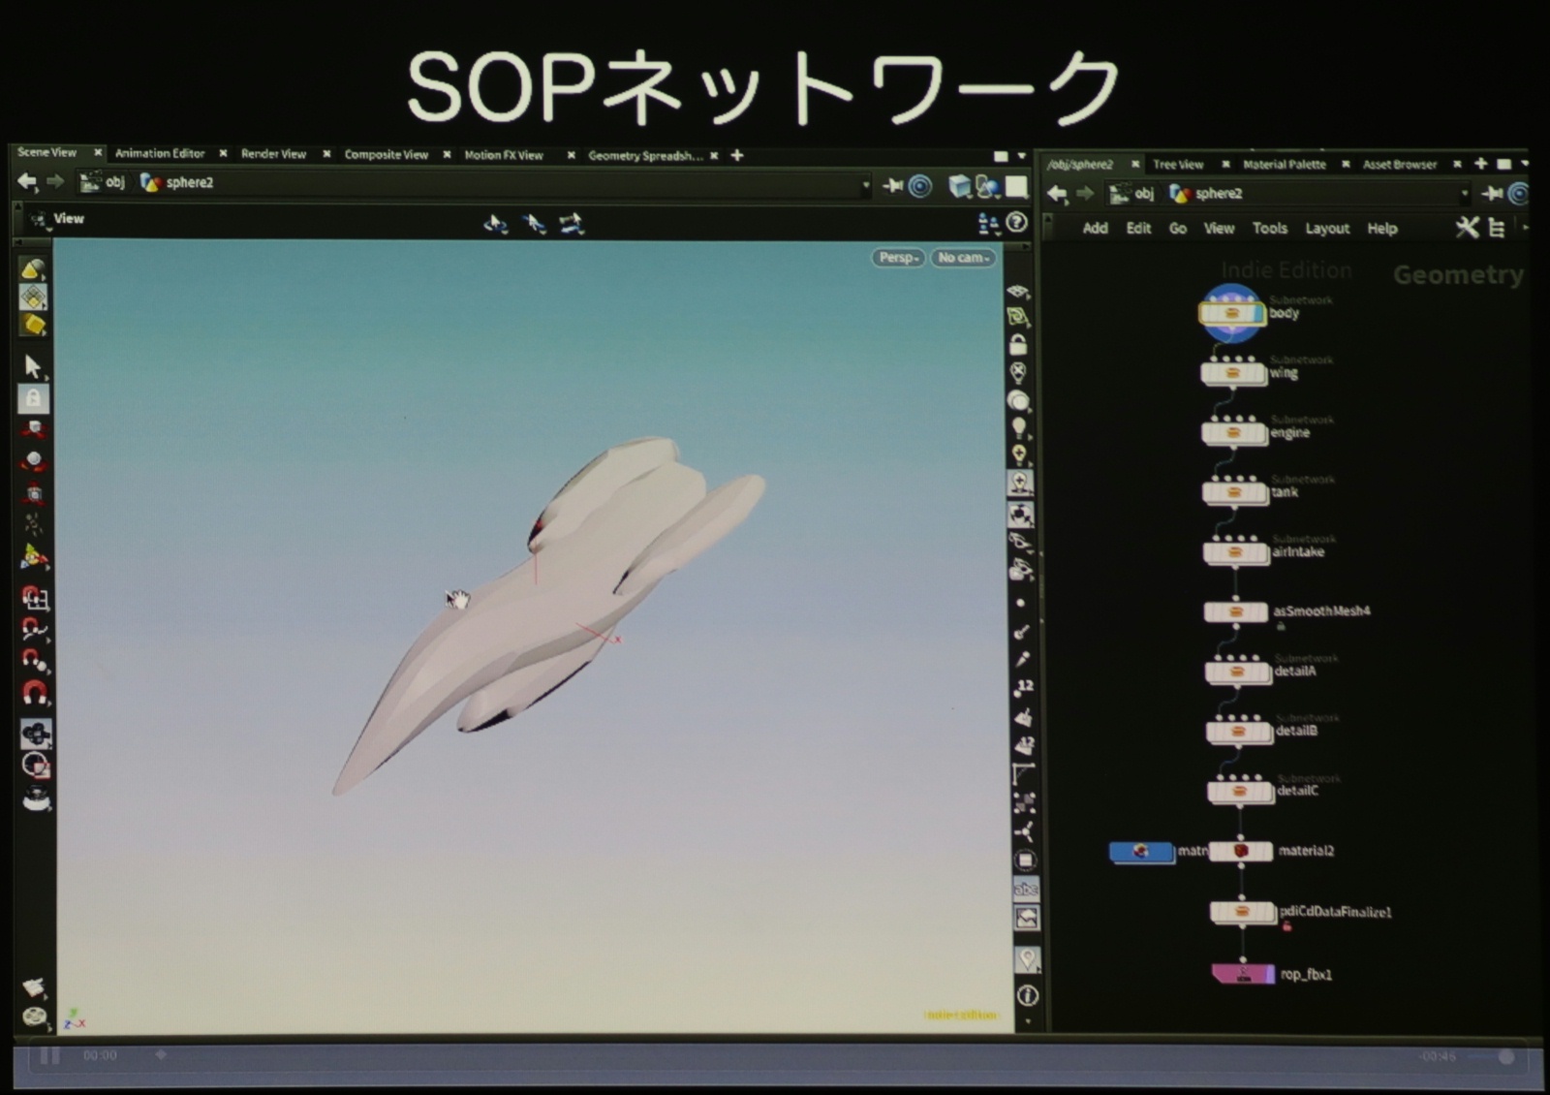Toggle the headlight bulb with plus icon
Screen dimensions: 1550x1095
point(1019,454)
